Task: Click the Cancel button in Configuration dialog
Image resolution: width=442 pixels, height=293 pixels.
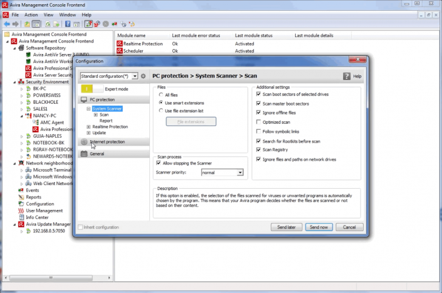Action: [349, 227]
